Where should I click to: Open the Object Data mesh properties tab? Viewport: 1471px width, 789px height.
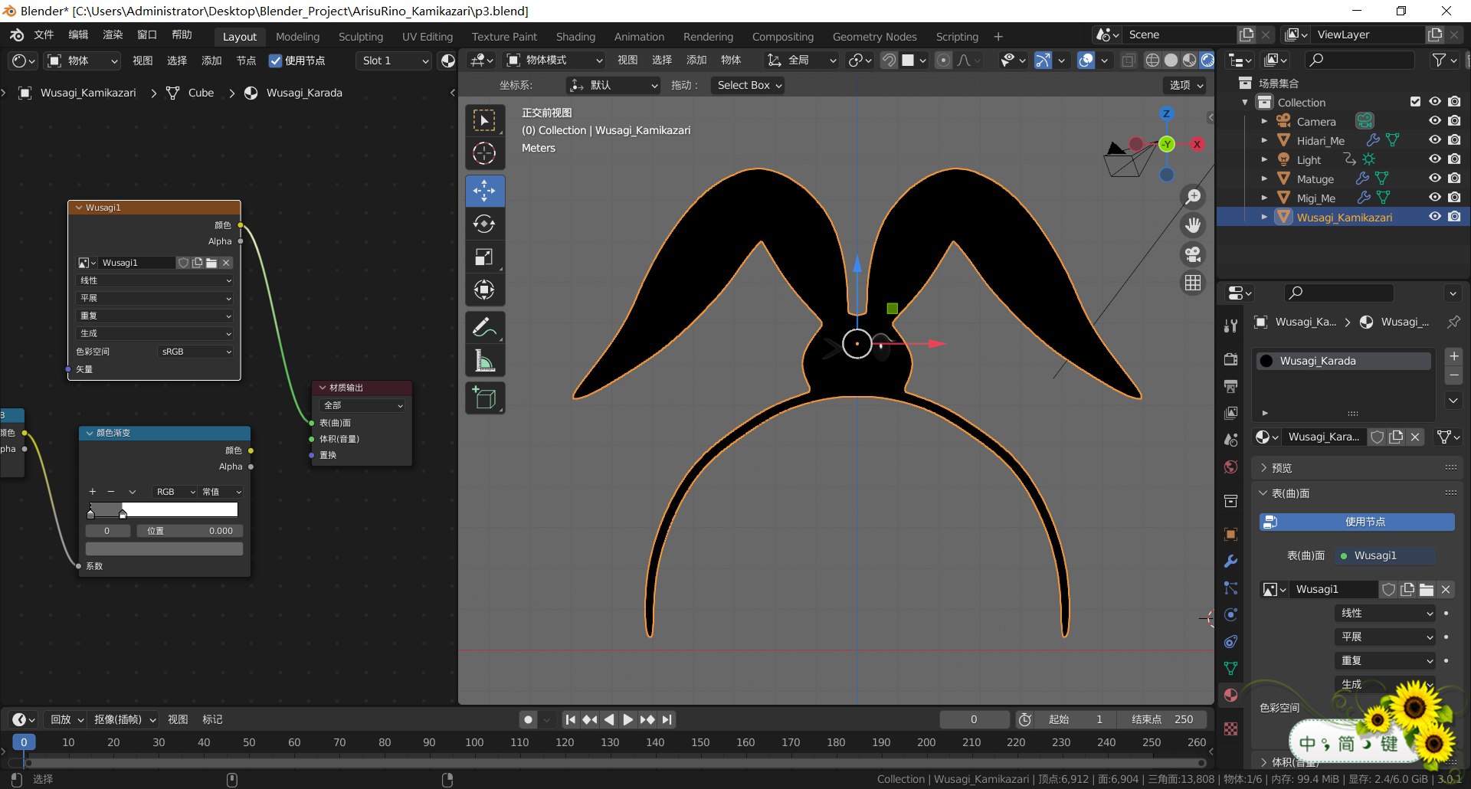click(1230, 668)
